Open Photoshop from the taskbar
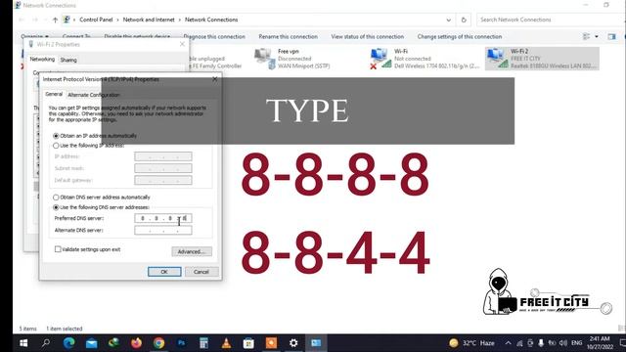Image resolution: width=626 pixels, height=352 pixels. click(x=181, y=343)
